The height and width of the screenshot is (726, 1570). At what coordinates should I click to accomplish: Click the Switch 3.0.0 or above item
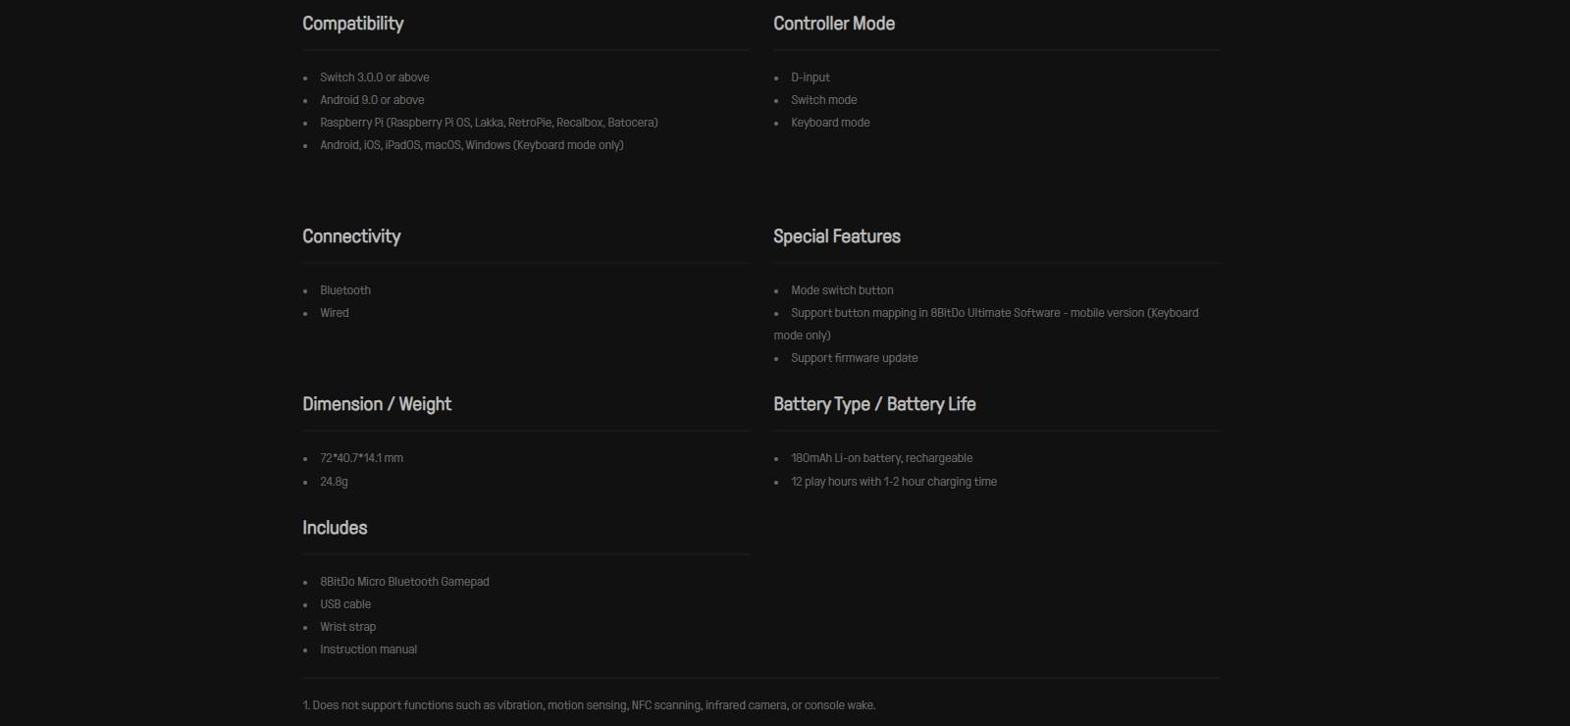click(375, 78)
